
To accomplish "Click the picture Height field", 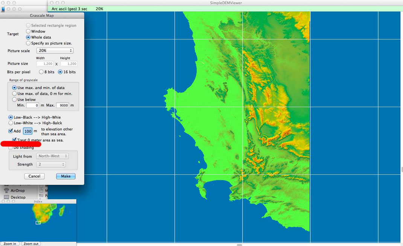I will pos(69,63).
